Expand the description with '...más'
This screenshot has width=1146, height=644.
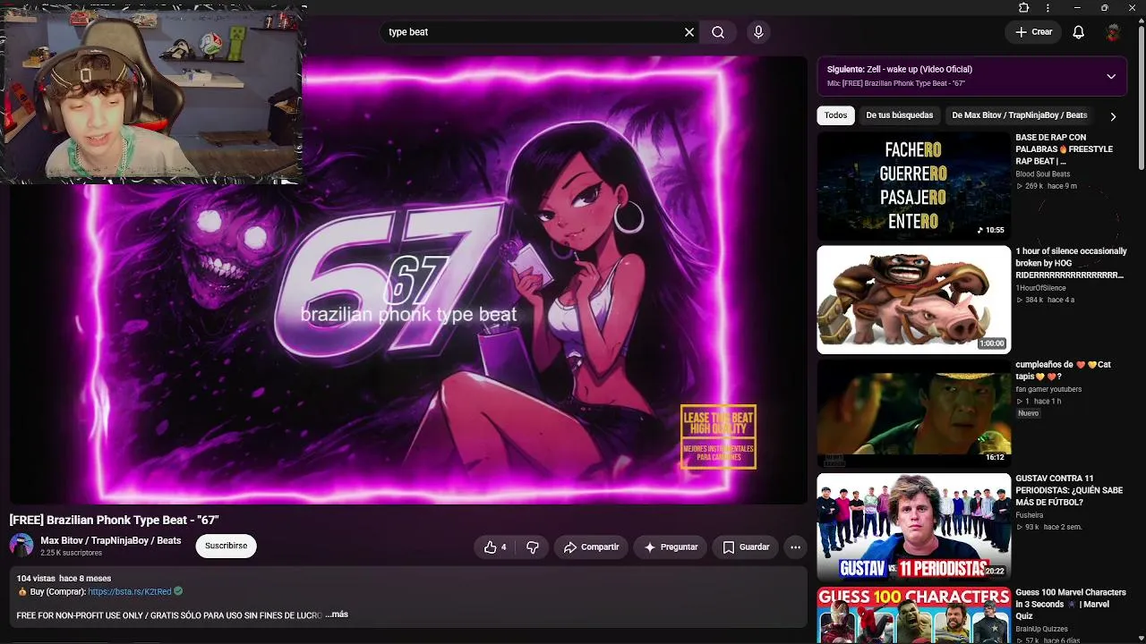point(338,614)
